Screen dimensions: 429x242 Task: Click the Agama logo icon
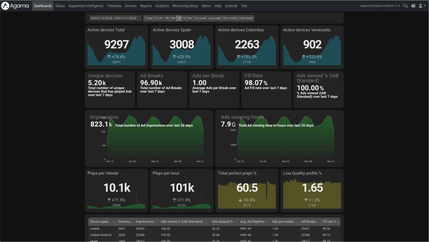click(7, 6)
